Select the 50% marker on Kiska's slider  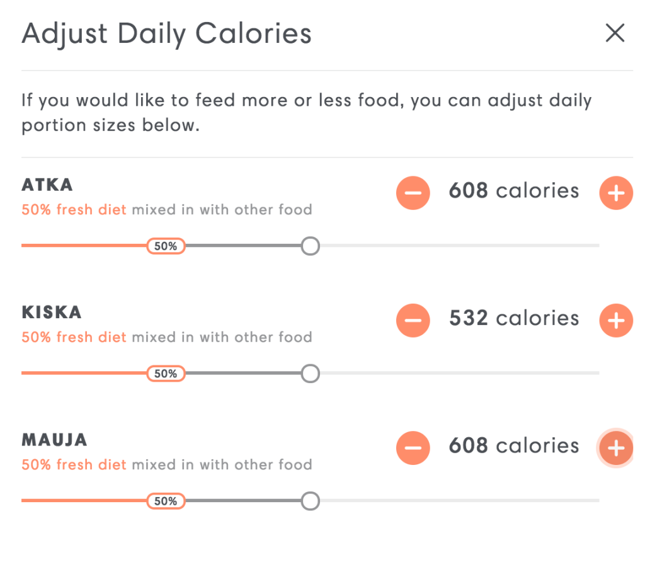(x=166, y=374)
